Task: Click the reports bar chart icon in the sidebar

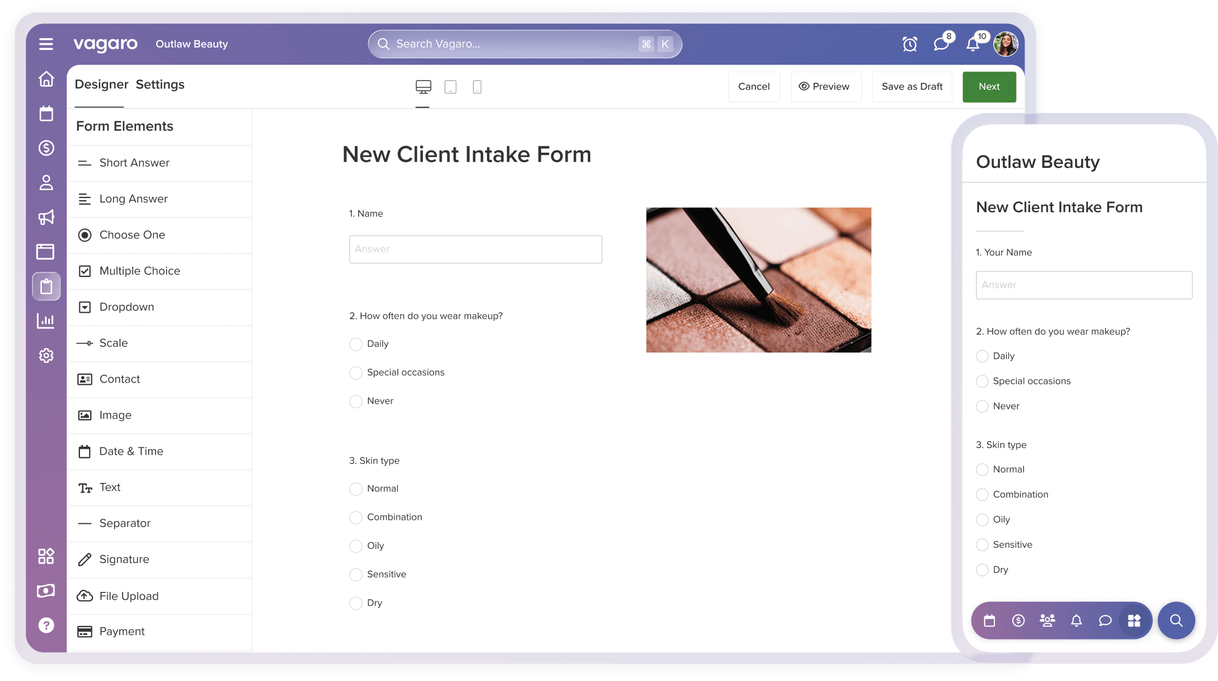Action: [46, 321]
